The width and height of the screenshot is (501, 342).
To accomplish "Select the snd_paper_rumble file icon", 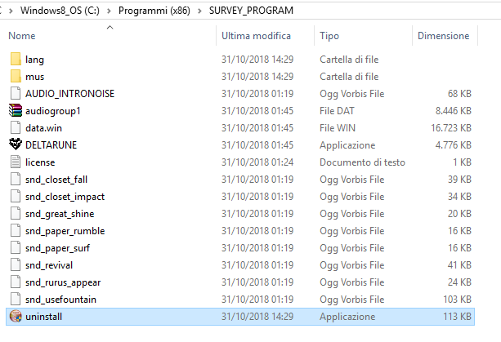I will [x=16, y=231].
